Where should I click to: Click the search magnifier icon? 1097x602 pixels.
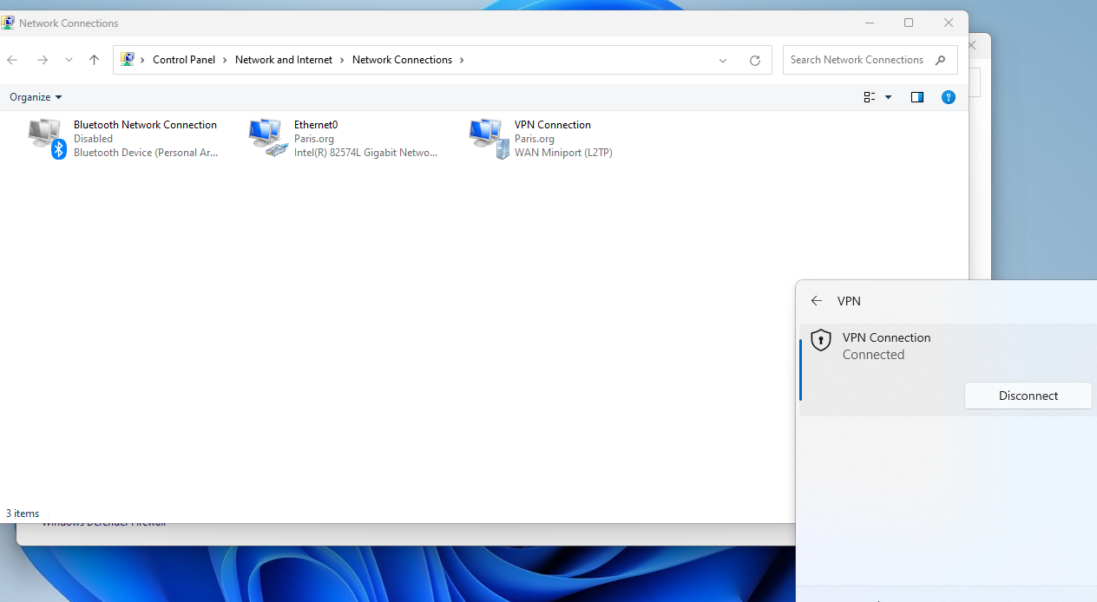point(941,60)
